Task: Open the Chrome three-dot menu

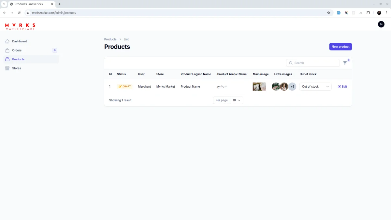Action: (x=386, y=13)
